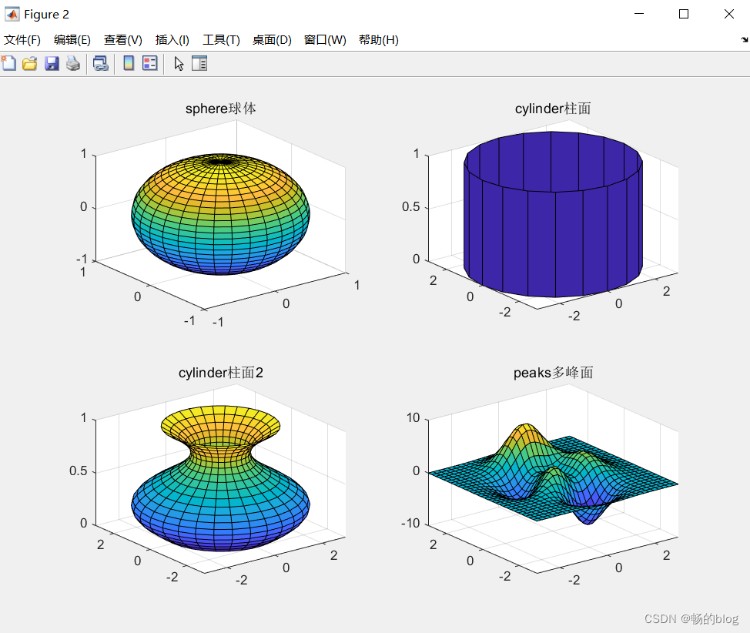Open a file using the folder icon
The width and height of the screenshot is (750, 633).
coord(29,63)
